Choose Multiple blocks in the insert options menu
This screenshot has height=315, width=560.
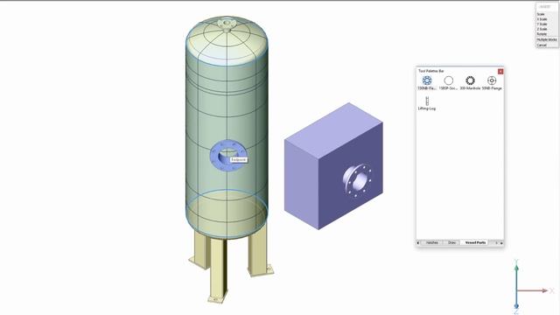click(x=547, y=39)
